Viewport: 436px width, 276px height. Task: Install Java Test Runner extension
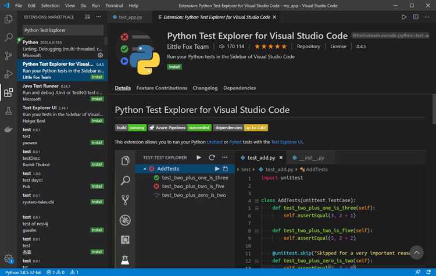tap(97, 99)
